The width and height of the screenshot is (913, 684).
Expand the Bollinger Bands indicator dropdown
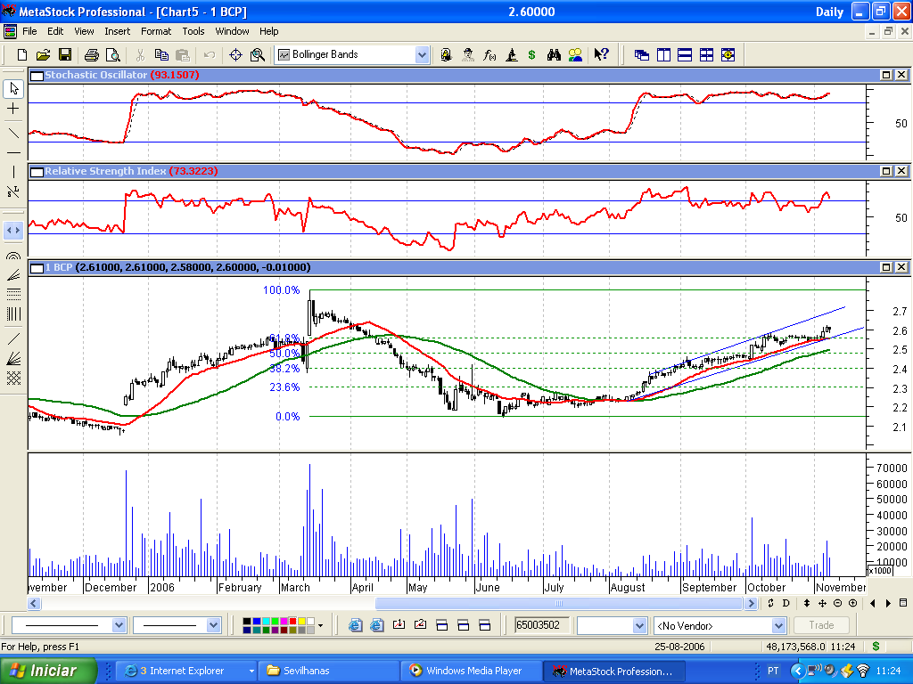click(422, 54)
